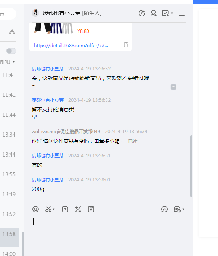Select the scissors screenshot tool
218x256 pixels.
pos(48,209)
